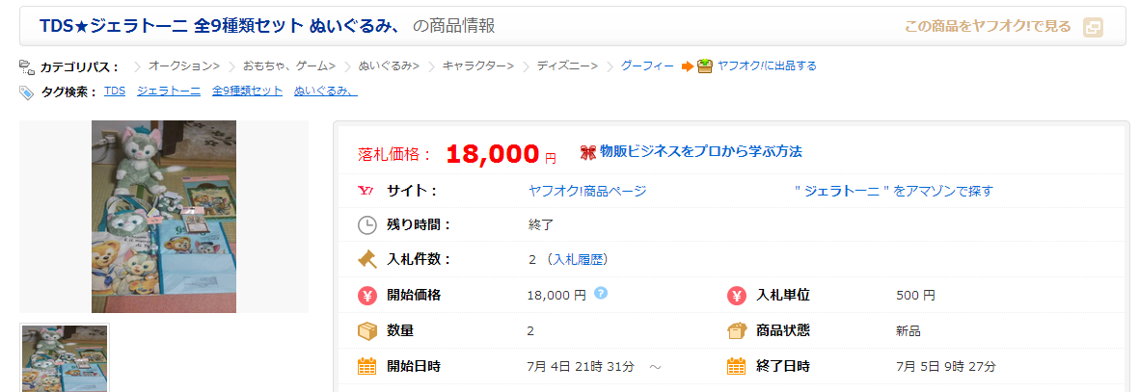The width and height of the screenshot is (1139, 392).
Task: Select the 全9種類セット tag link
Action: 247,91
